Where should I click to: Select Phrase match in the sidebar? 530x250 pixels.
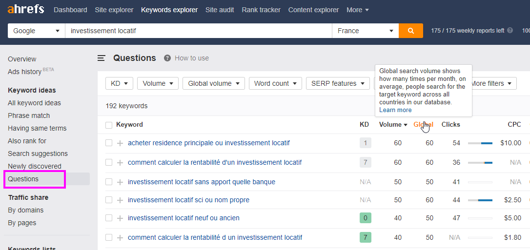(29, 115)
